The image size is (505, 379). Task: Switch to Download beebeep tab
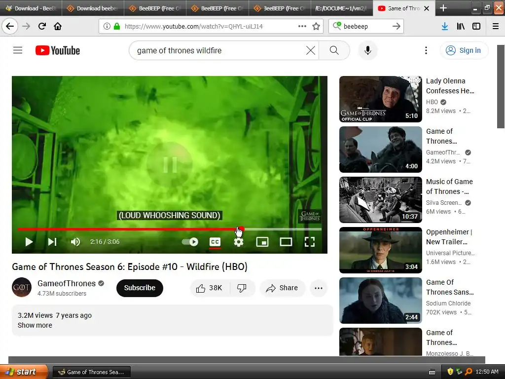93,8
